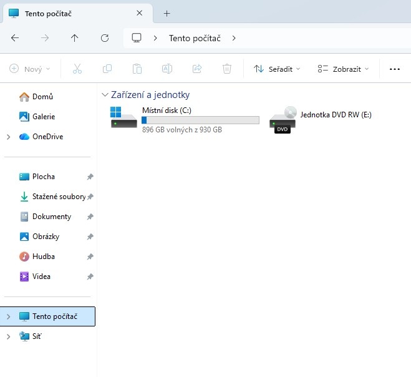411x377 pixels.
Task: Expand the Síť network tree node
Action: tap(8, 336)
